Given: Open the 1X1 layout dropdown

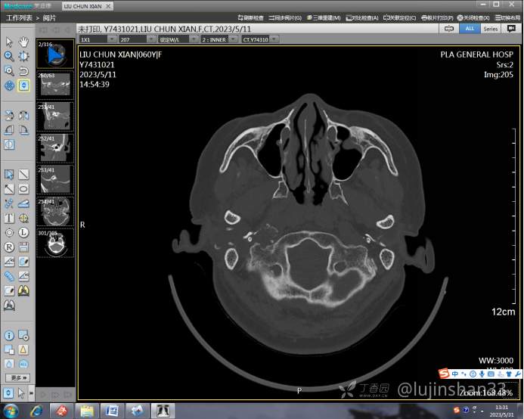Looking at the screenshot, I should coord(96,39).
